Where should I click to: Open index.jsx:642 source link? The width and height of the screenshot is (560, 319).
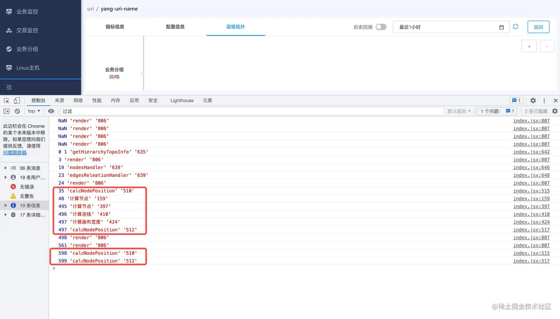531,152
